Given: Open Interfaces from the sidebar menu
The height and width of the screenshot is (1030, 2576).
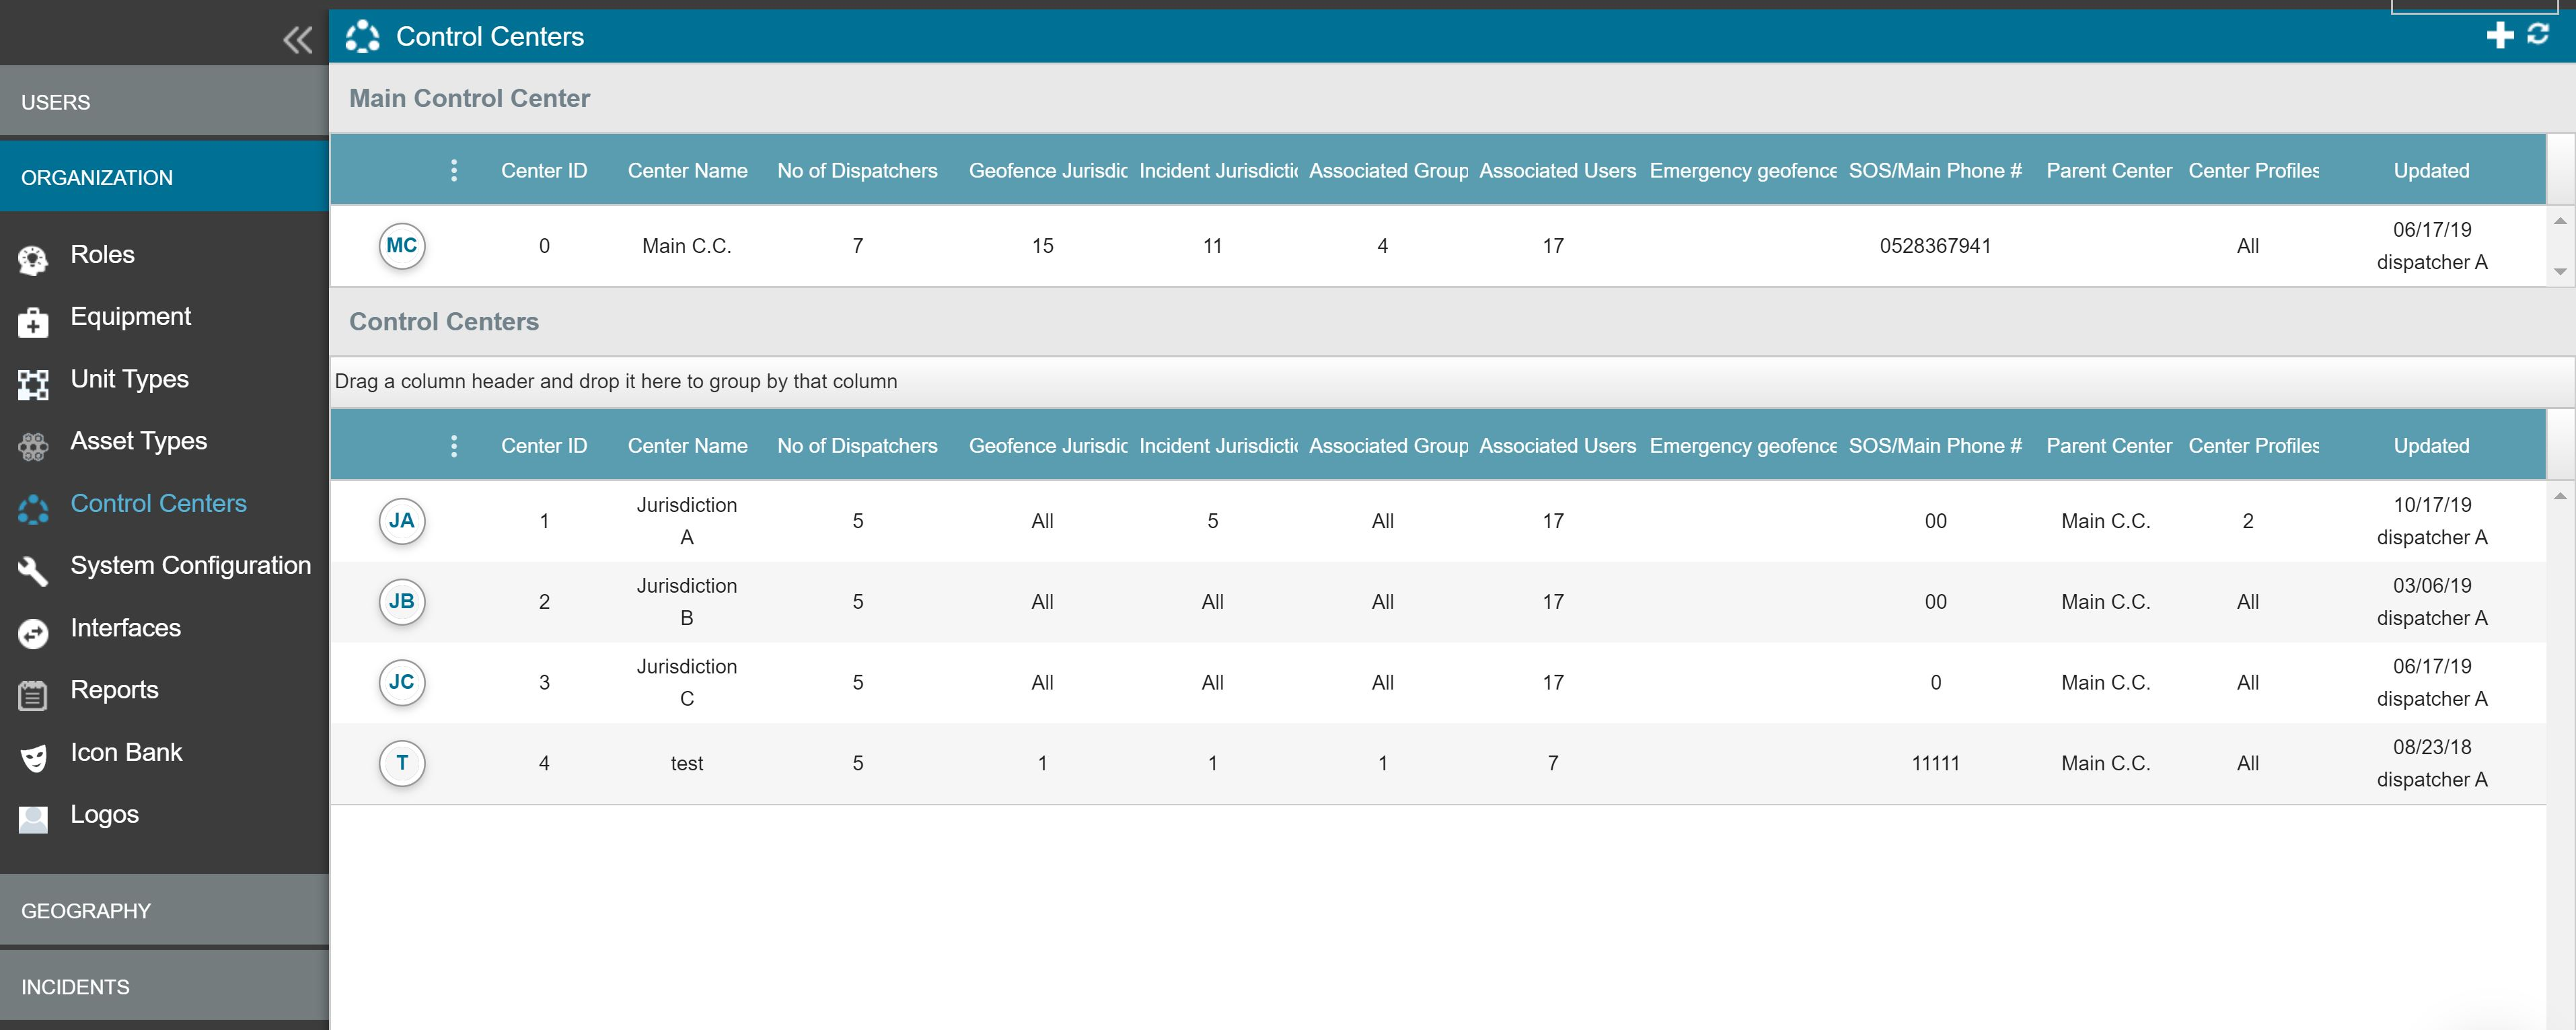Looking at the screenshot, I should (x=125, y=628).
